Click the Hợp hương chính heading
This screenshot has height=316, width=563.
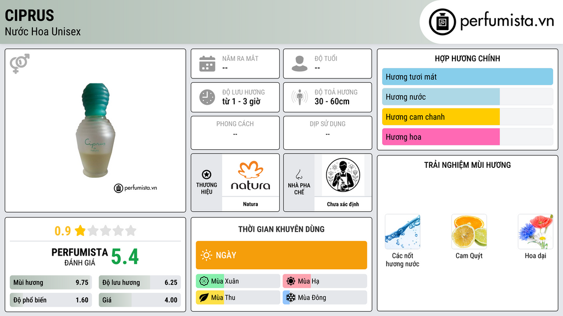467,58
